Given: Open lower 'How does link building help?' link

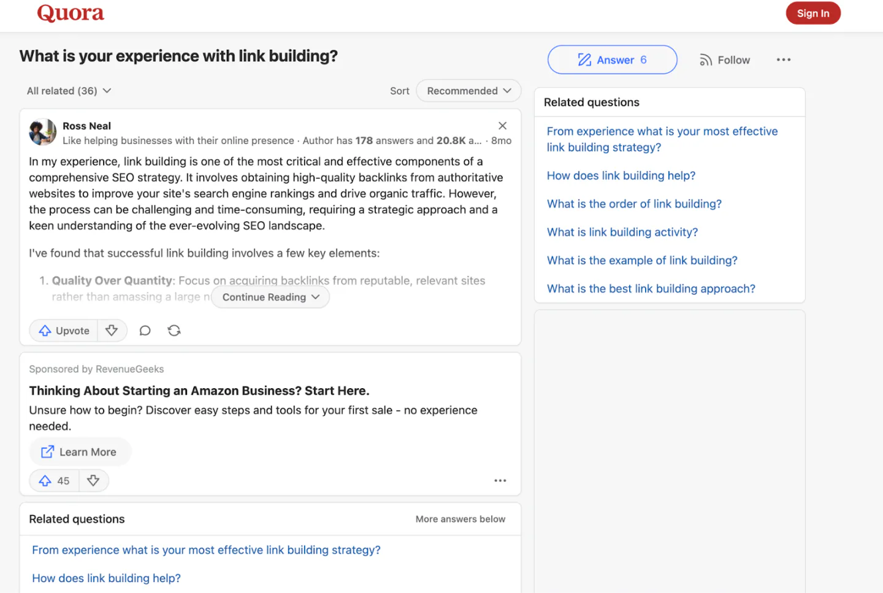Looking at the screenshot, I should coord(106,578).
